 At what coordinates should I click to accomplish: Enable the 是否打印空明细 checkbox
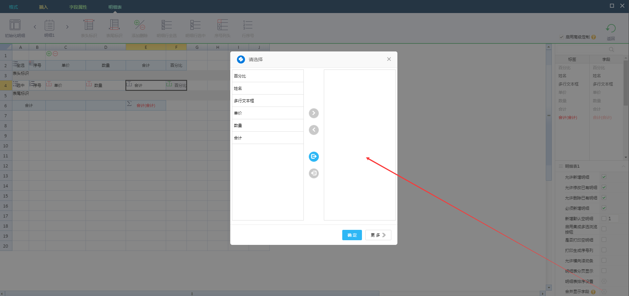604,240
